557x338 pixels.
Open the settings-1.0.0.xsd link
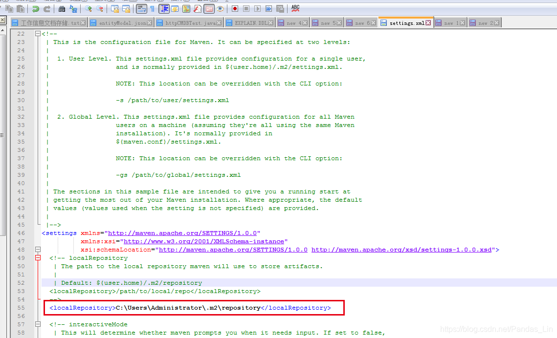pyautogui.click(x=401, y=250)
